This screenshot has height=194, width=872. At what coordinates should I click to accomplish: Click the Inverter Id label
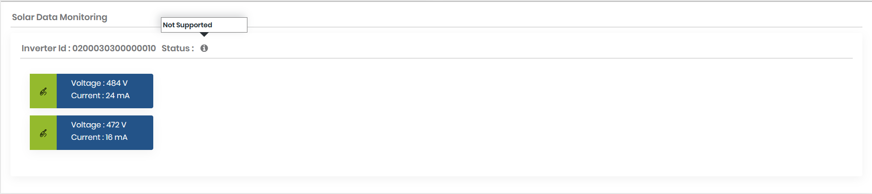pyautogui.click(x=44, y=48)
